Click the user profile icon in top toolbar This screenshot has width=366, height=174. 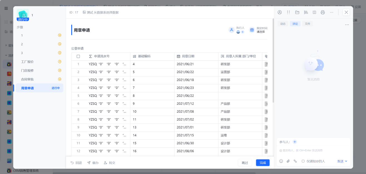[280, 12]
